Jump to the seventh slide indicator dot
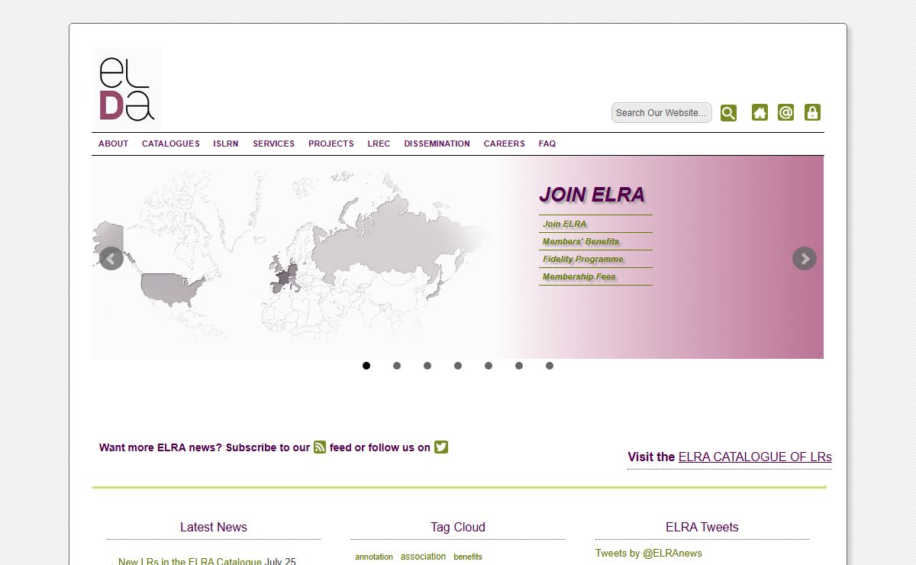Screen dimensions: 916x565 coord(550,366)
